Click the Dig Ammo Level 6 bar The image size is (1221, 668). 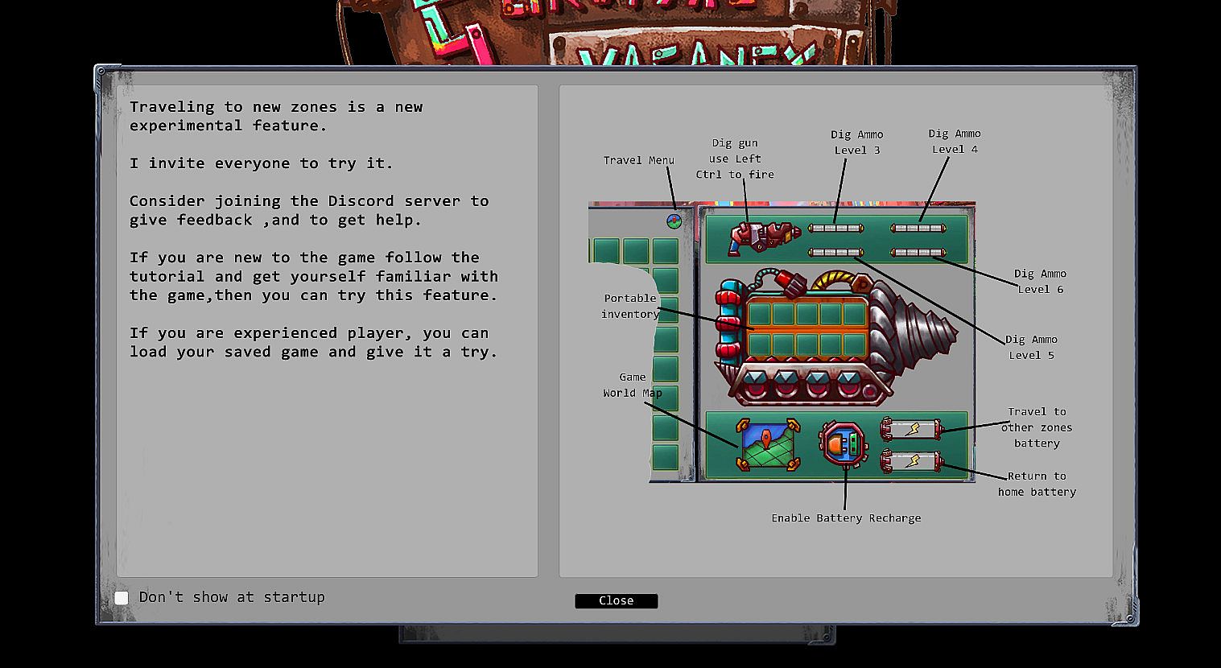918,253
